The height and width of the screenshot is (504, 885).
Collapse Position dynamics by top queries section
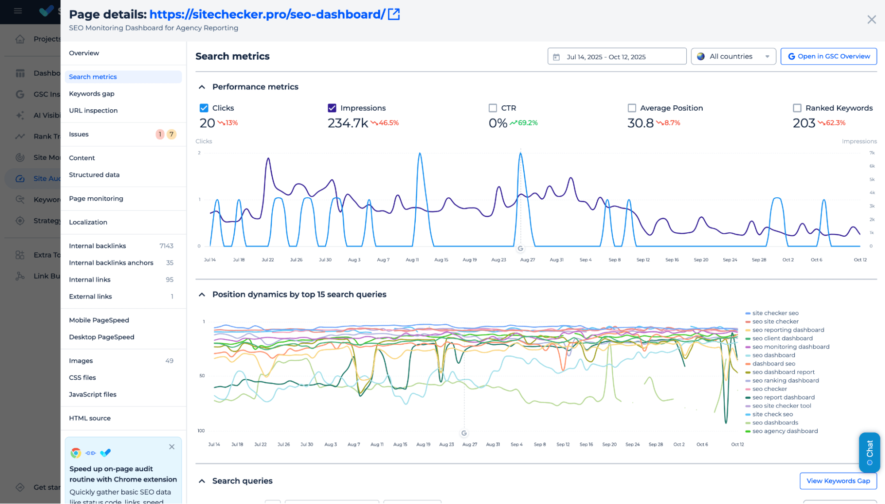pyautogui.click(x=202, y=295)
